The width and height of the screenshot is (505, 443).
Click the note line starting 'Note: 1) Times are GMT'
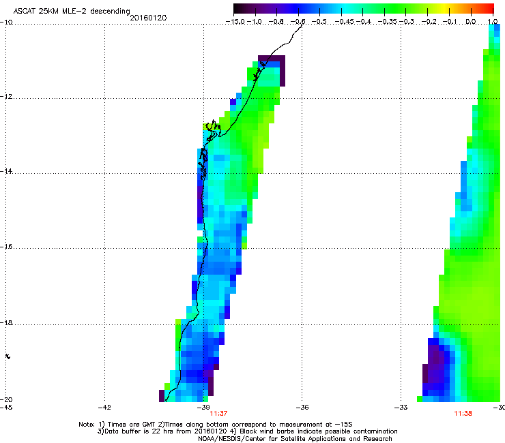pyautogui.click(x=216, y=425)
